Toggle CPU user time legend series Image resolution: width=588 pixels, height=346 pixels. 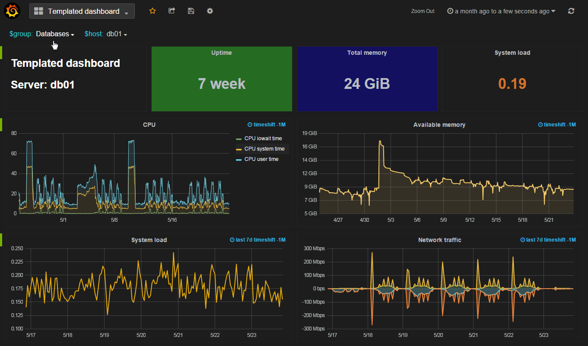click(261, 159)
